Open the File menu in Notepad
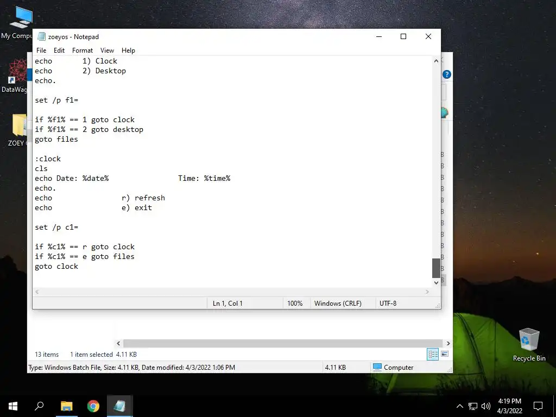The image size is (556, 417). click(41, 50)
